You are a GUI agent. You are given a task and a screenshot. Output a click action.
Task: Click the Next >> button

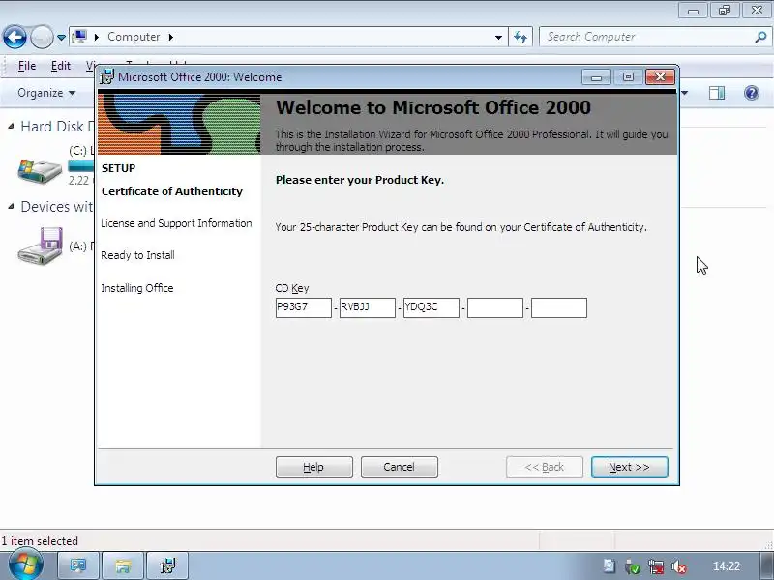(630, 467)
